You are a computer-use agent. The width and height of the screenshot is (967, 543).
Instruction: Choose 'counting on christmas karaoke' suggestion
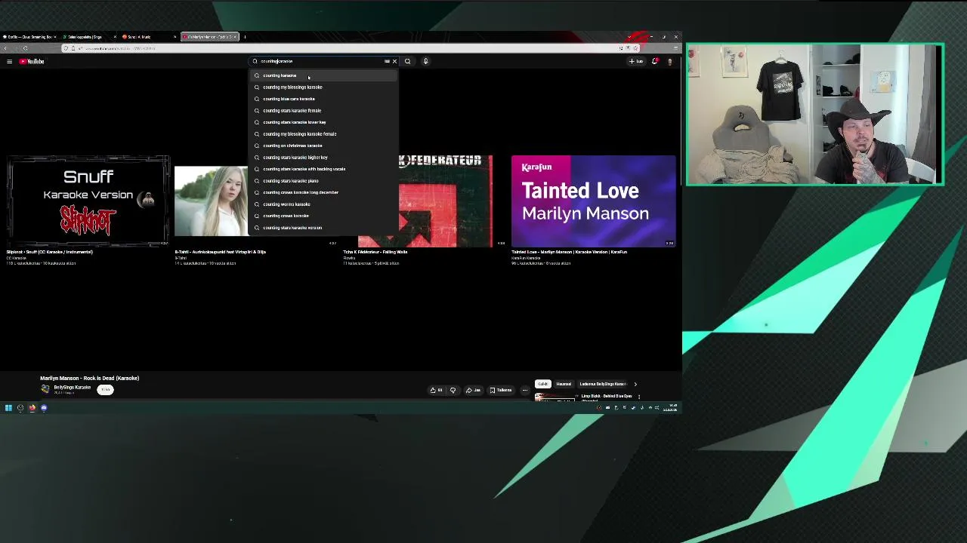click(323, 146)
